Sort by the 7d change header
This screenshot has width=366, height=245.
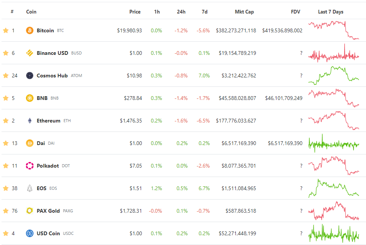point(205,12)
